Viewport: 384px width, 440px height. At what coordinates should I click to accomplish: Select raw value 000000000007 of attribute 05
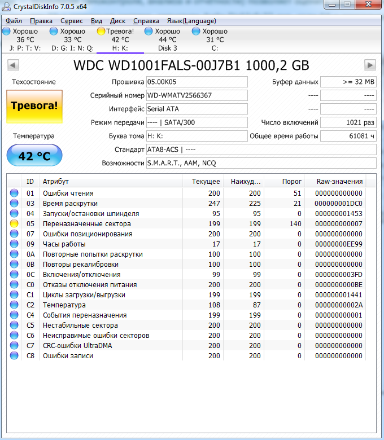tap(338, 224)
